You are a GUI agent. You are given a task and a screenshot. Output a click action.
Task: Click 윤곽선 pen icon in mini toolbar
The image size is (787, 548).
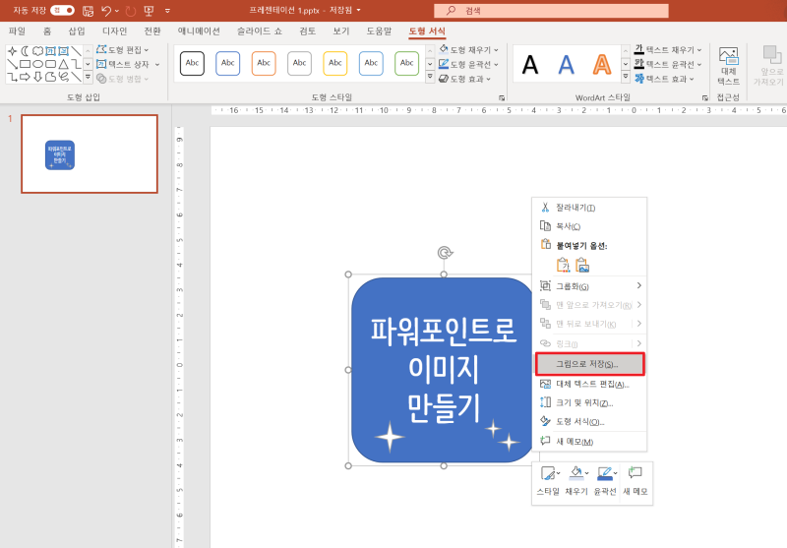click(604, 474)
